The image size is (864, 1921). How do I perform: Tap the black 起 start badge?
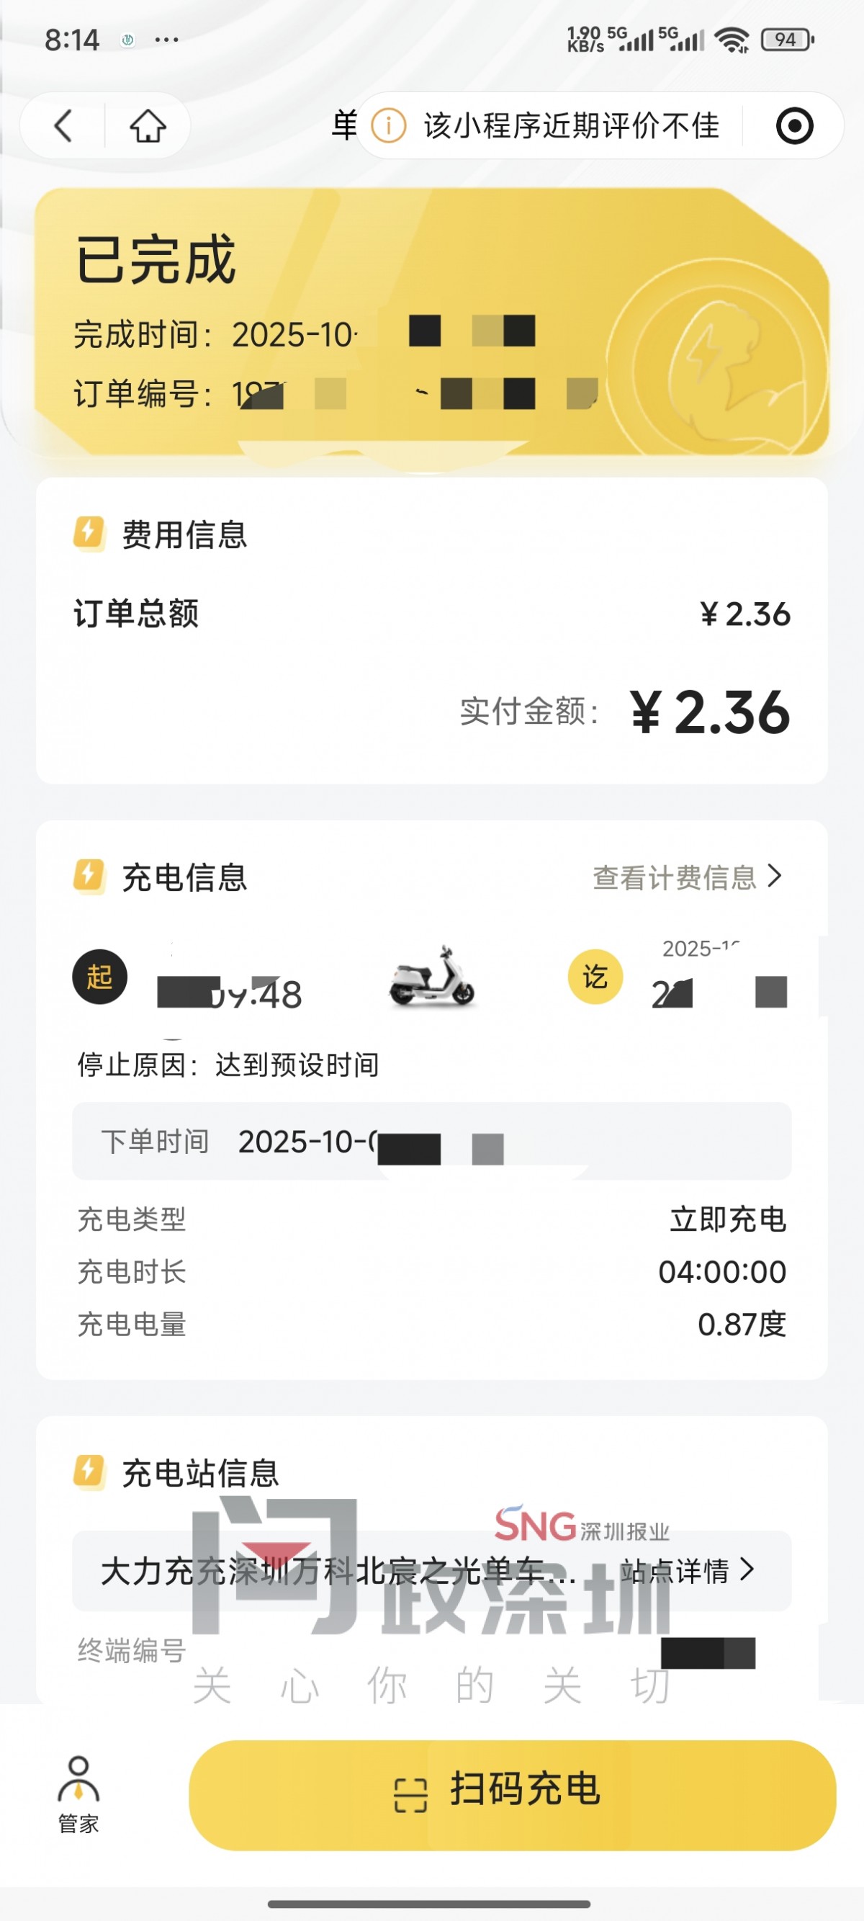[99, 976]
